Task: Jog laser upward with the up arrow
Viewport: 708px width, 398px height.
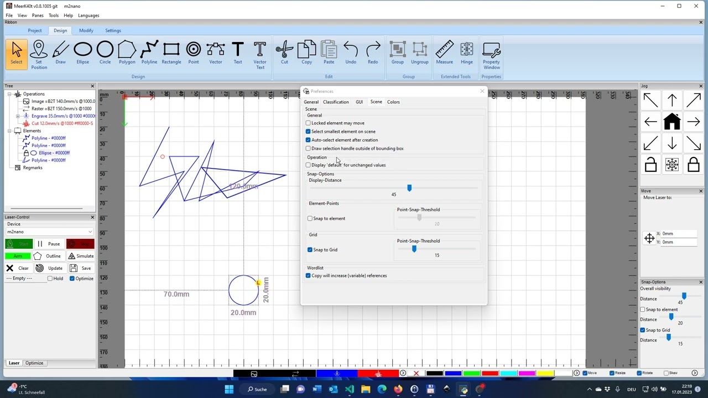Action: point(672,100)
